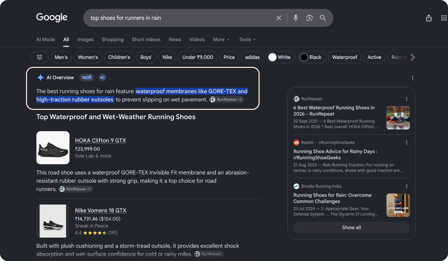Clear the search query with the X icon

click(279, 18)
